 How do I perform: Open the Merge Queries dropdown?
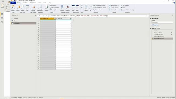(114, 5)
